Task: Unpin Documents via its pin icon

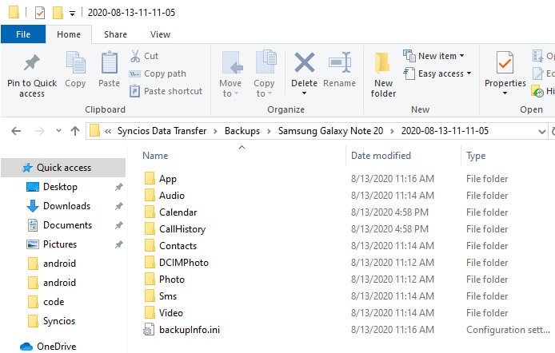Action: 119,225
